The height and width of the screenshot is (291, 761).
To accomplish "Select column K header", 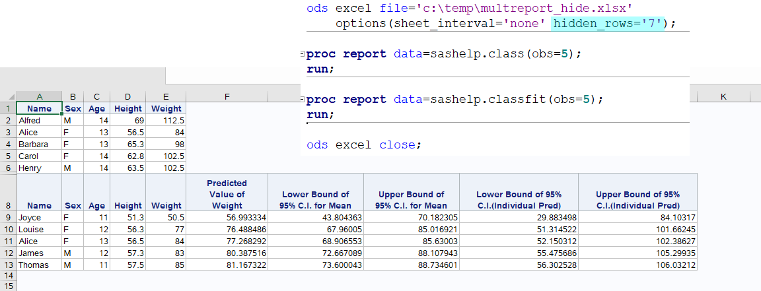I will click(723, 97).
